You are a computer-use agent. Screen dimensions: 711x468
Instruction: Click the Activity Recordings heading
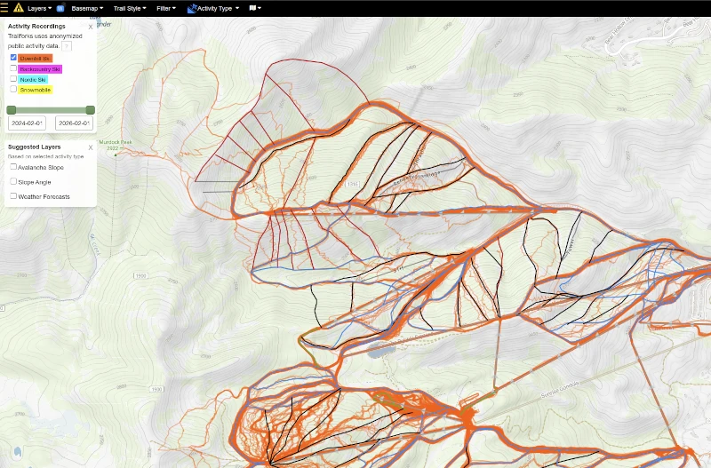click(x=36, y=27)
